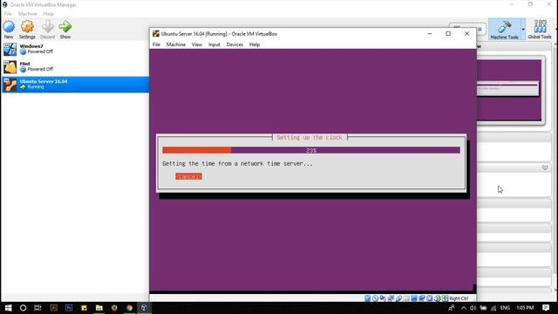Open Windows Start menu
The image size is (558, 314).
pyautogui.click(x=8, y=308)
